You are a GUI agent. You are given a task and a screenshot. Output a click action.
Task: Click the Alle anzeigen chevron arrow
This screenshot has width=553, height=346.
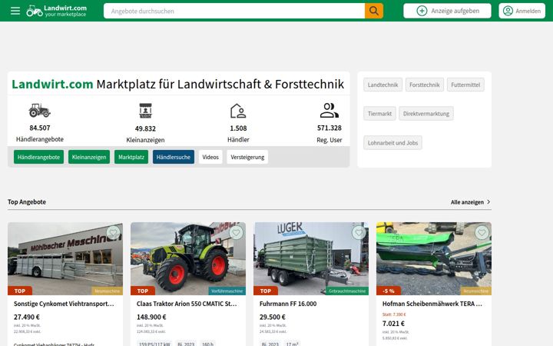coord(488,202)
